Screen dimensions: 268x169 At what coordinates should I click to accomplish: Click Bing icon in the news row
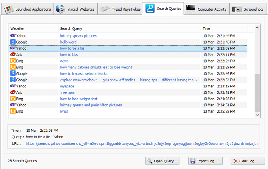[x=13, y=61]
